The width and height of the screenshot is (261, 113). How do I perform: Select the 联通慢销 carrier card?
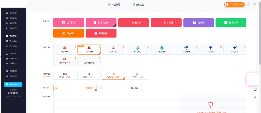[x=65, y=49]
